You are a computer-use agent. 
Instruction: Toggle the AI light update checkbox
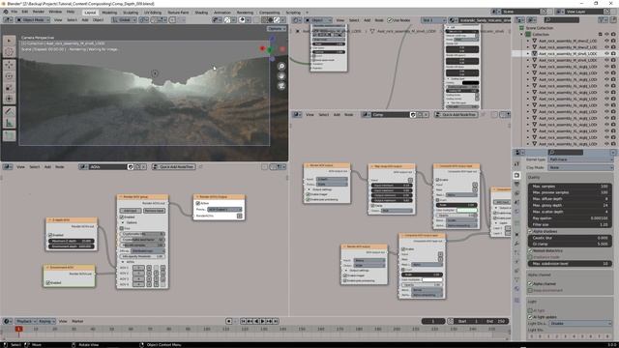pos(531,317)
